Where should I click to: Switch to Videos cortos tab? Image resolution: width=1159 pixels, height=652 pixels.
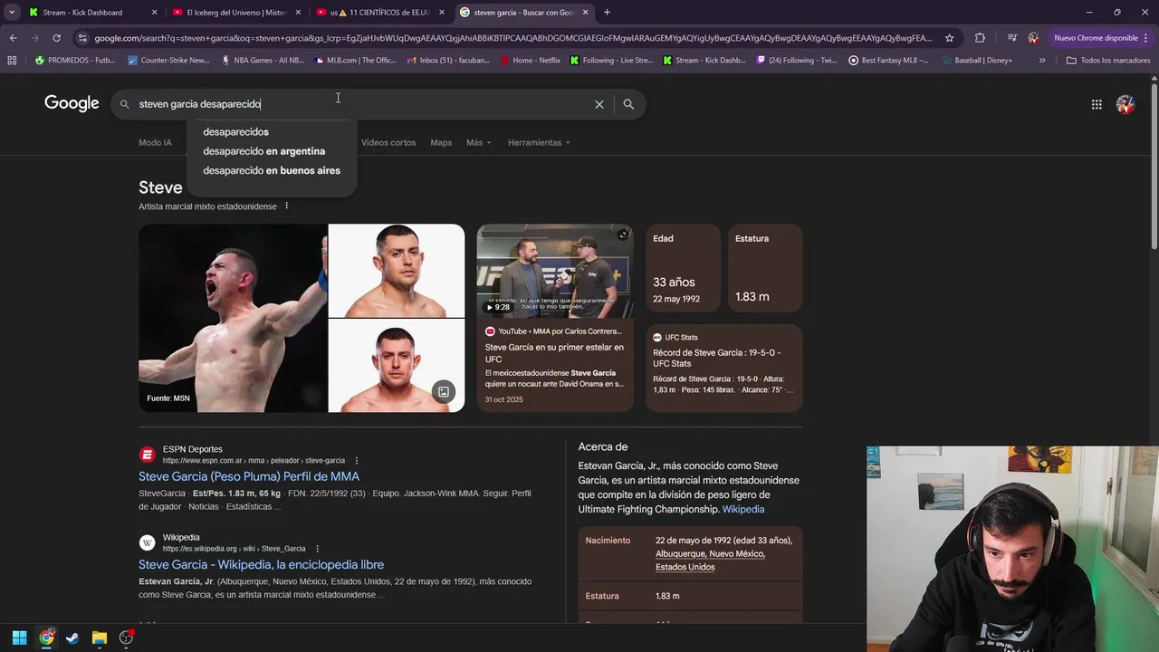(388, 142)
